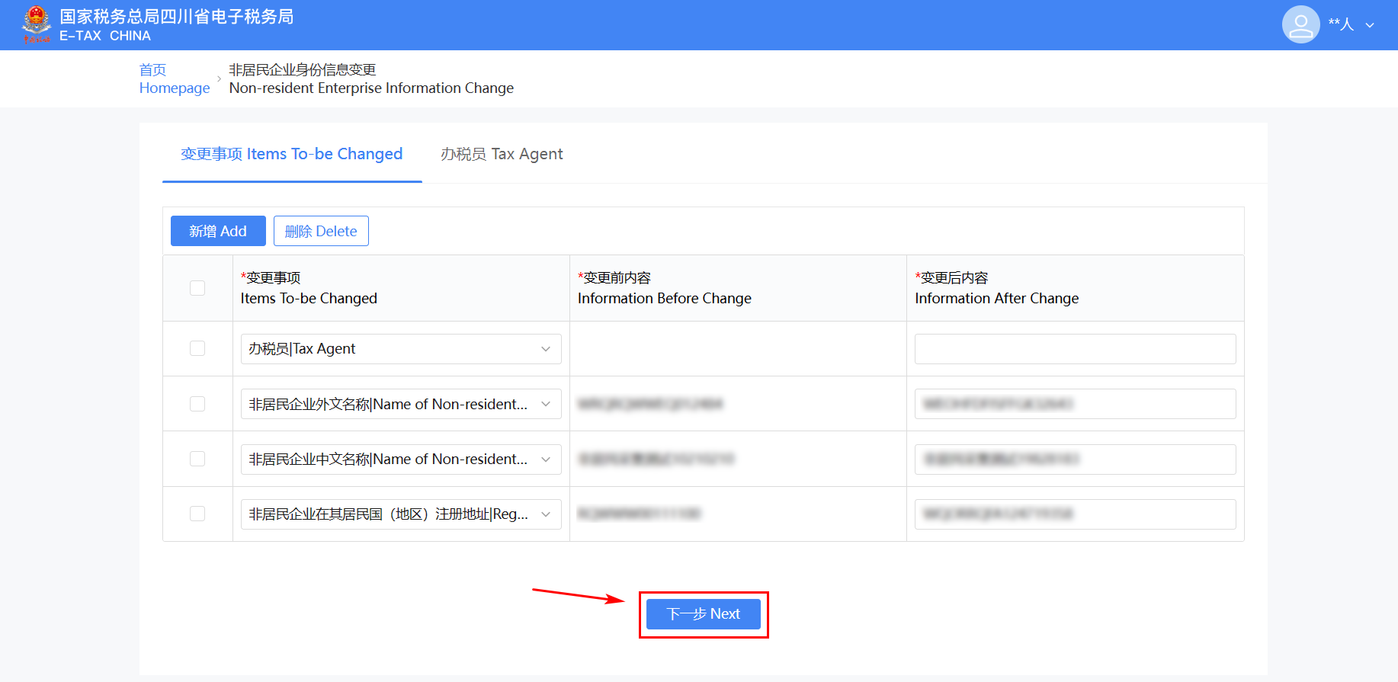Click the user avatar icon
Image resolution: width=1398 pixels, height=682 pixels.
click(x=1300, y=25)
